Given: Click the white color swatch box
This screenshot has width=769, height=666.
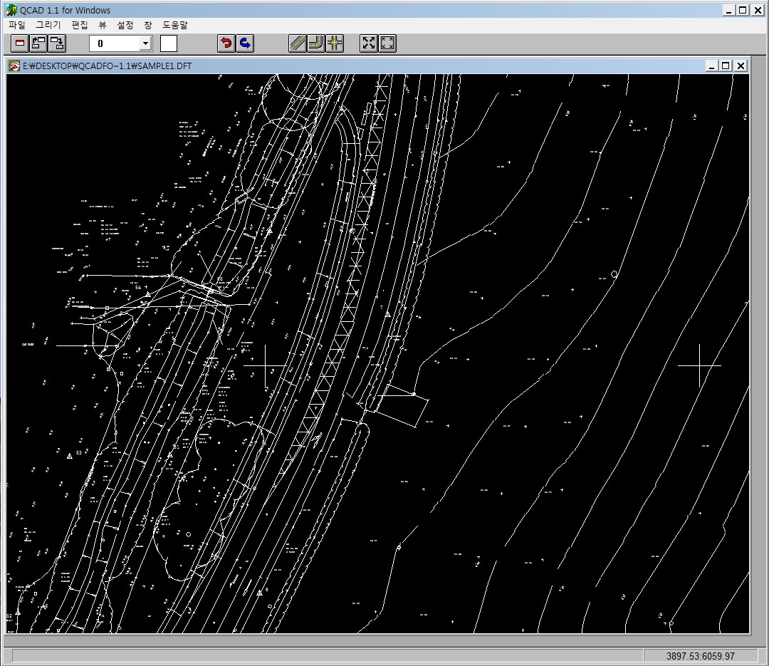Looking at the screenshot, I should pos(169,43).
